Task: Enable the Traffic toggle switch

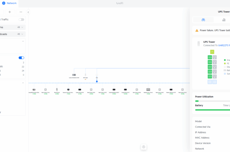Action: click(21, 19)
